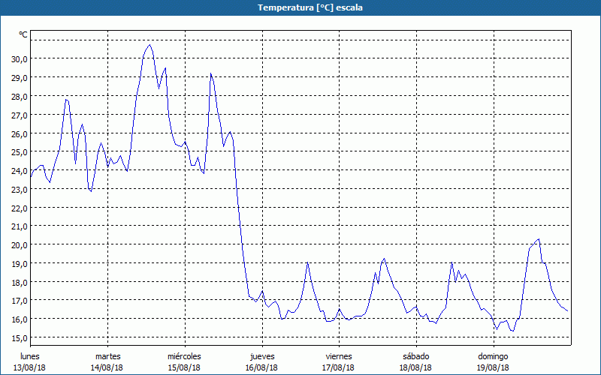
Task: Select the 30,0 axis value
Action: tap(20, 59)
